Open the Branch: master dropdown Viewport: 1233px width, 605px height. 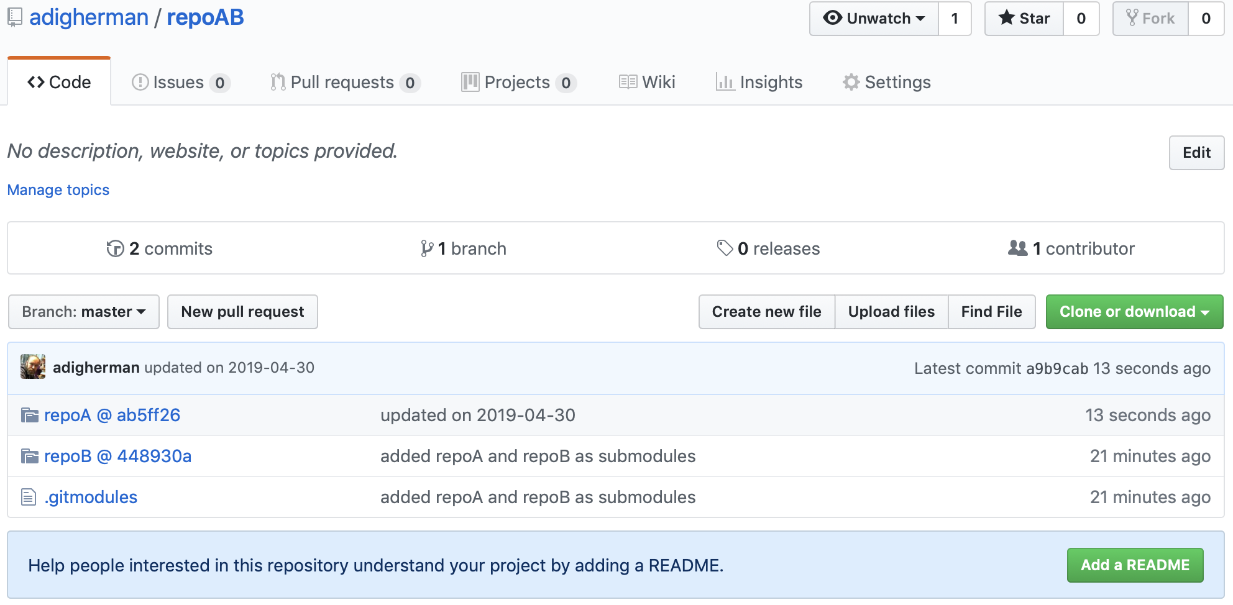(x=84, y=312)
